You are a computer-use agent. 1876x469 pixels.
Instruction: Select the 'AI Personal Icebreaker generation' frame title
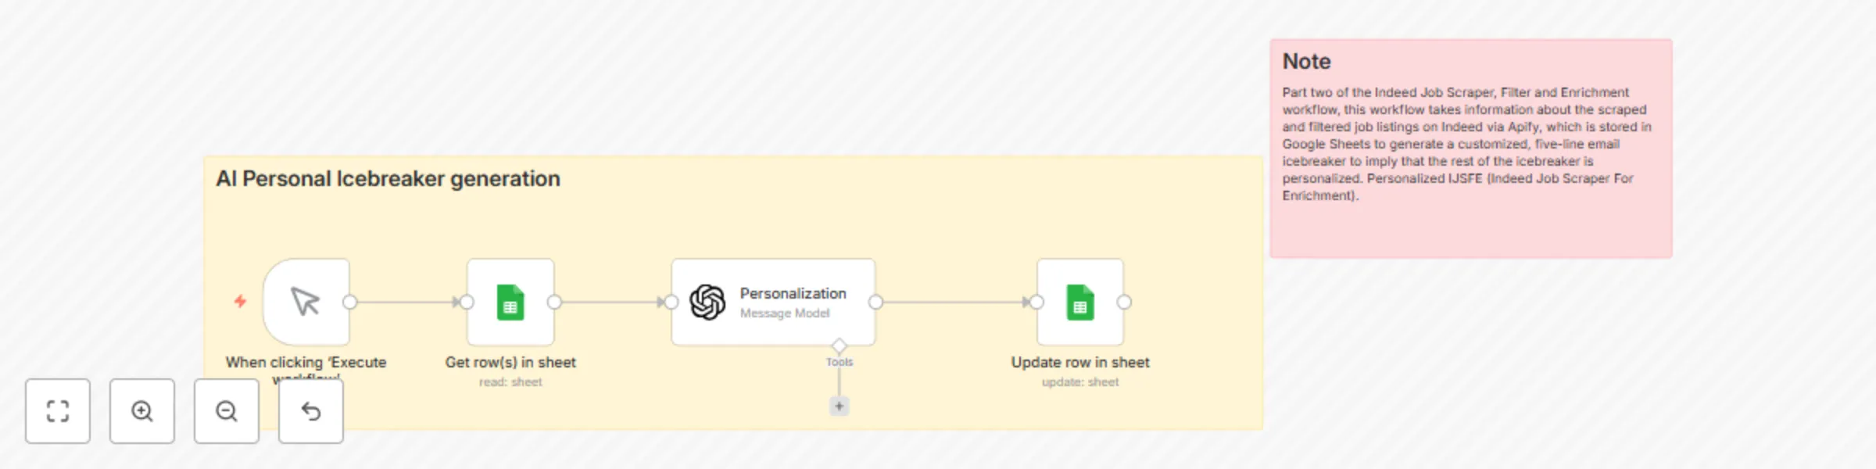coord(388,178)
